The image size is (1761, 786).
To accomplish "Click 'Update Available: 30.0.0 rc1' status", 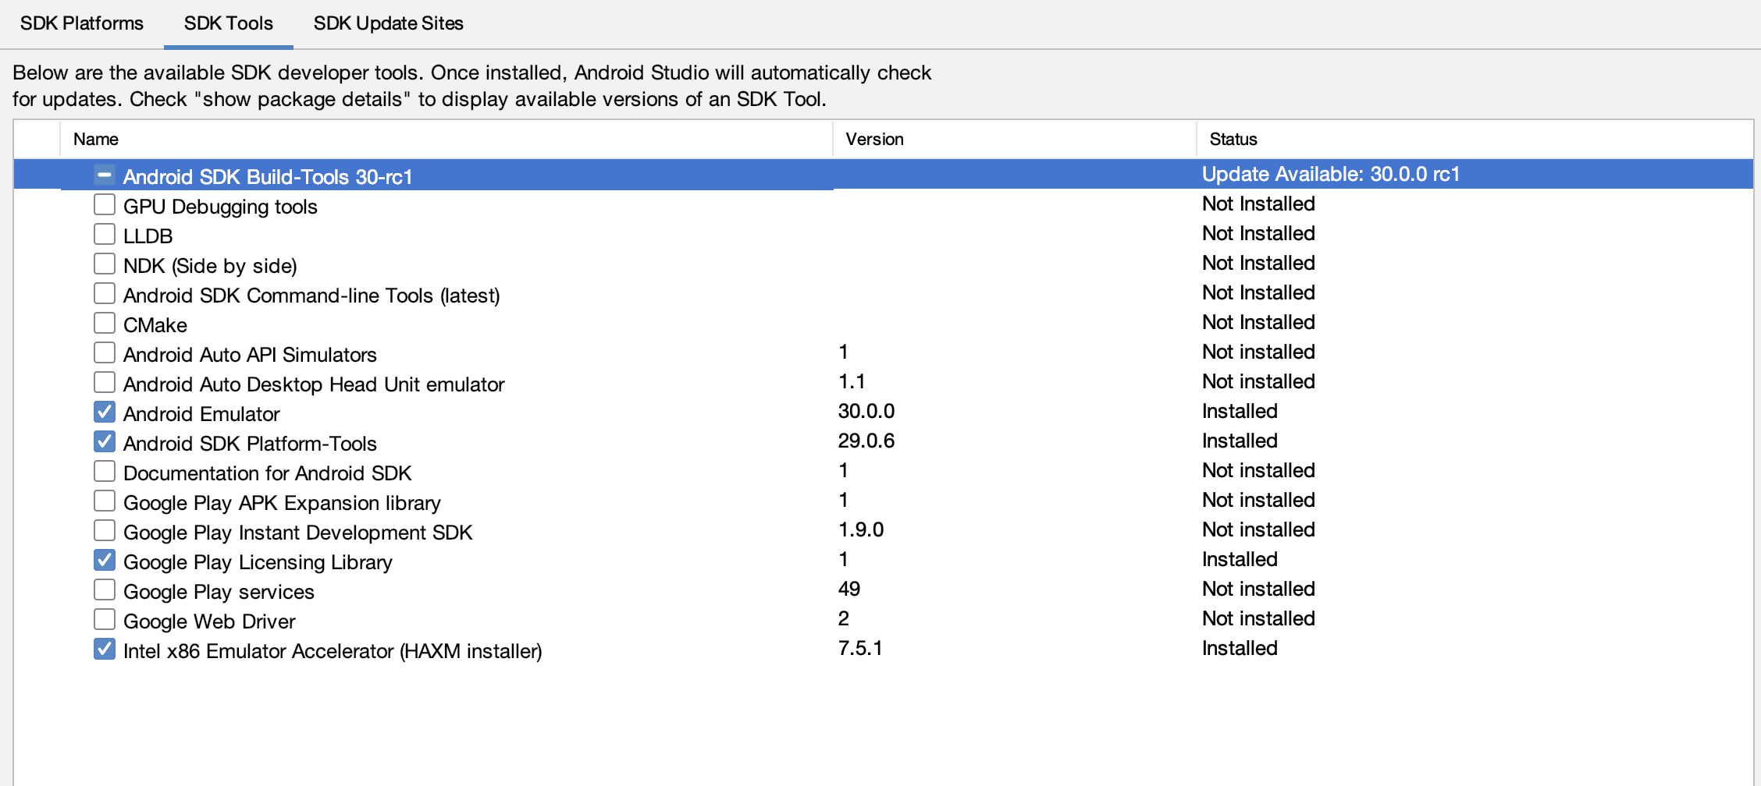I will click(x=1331, y=174).
